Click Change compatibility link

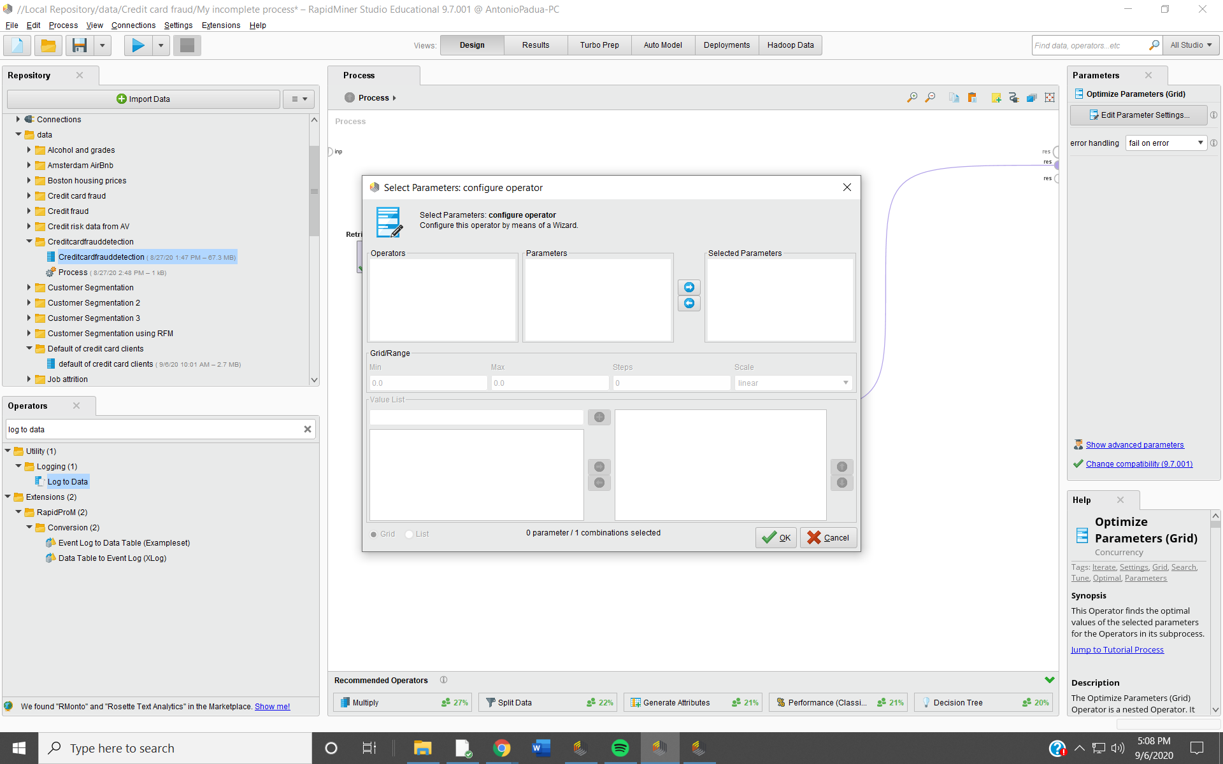click(1139, 464)
